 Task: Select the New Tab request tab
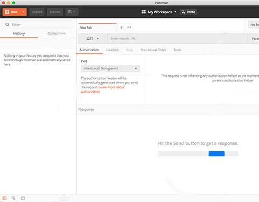coord(97,27)
